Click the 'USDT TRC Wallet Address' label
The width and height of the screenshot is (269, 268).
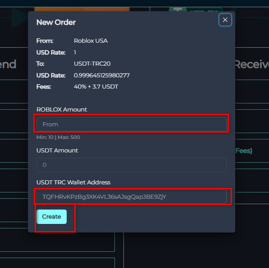[x=73, y=183]
